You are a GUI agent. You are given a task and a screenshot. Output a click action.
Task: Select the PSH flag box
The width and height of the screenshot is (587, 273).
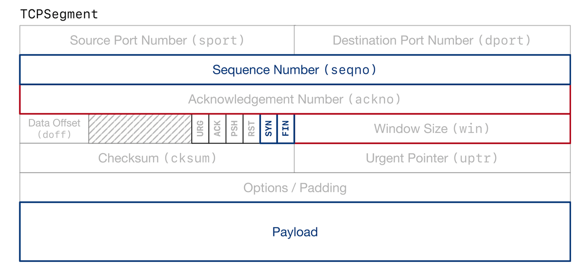pyautogui.click(x=234, y=128)
